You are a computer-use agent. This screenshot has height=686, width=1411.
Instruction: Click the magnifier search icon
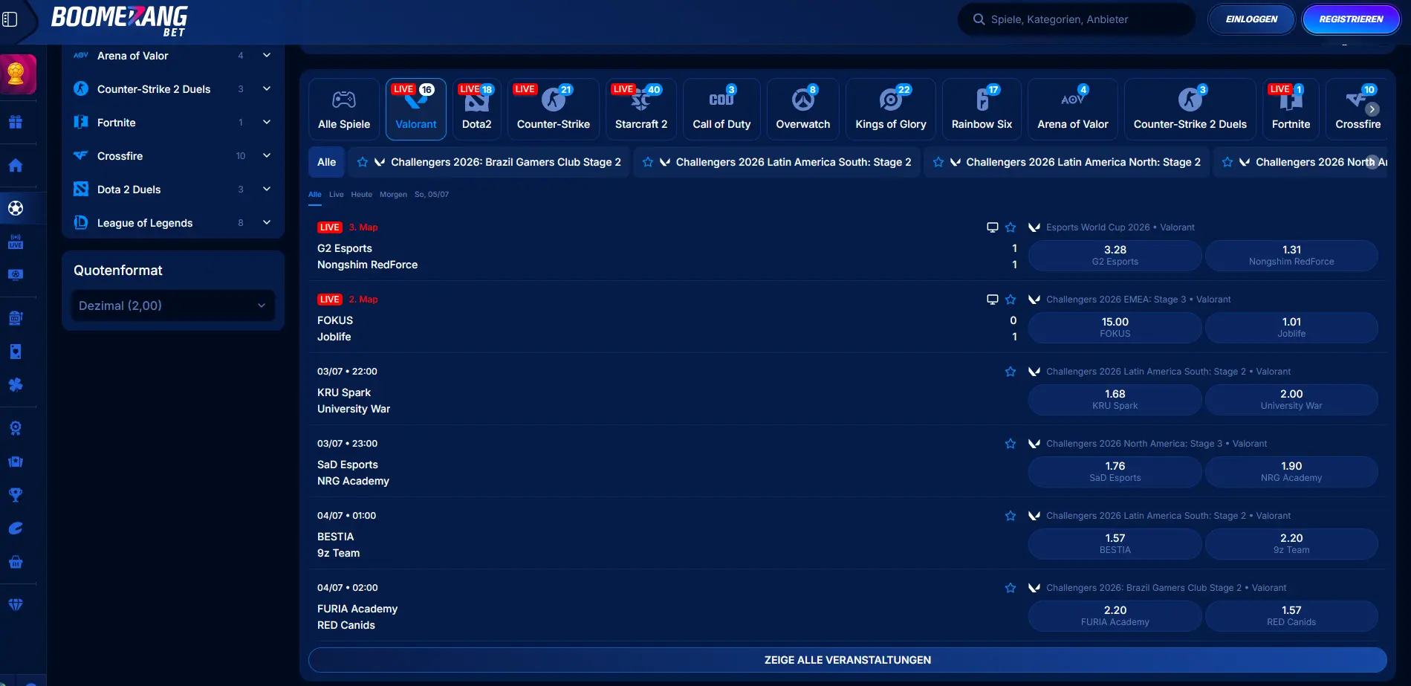[979, 19]
